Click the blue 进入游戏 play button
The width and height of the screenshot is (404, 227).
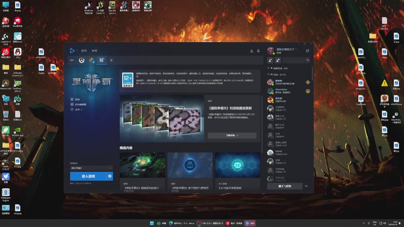[x=88, y=176]
